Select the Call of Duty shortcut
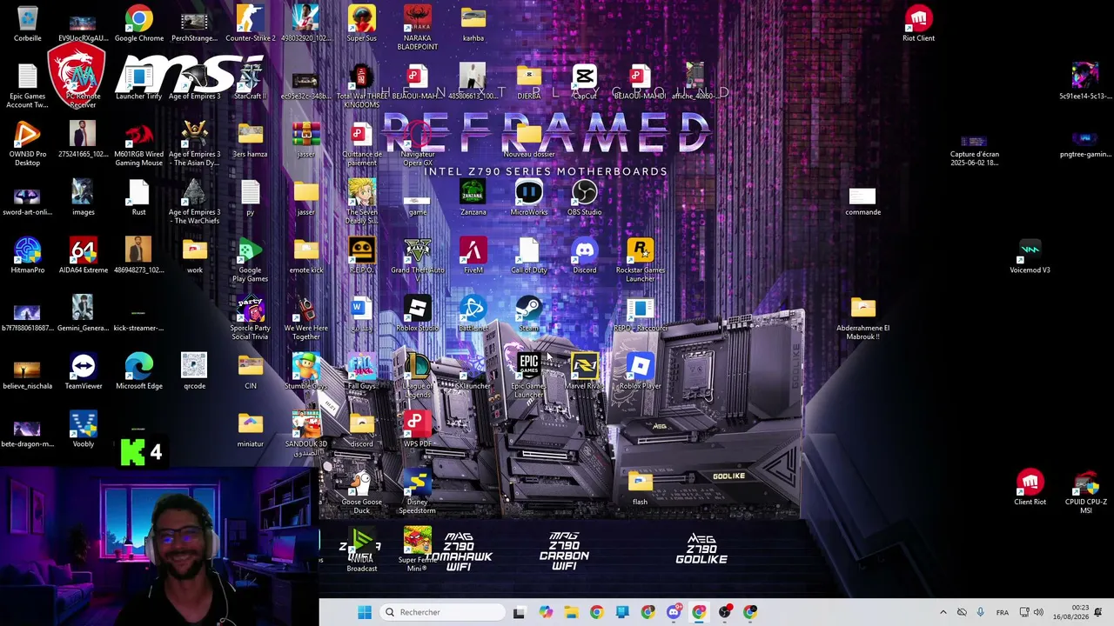Image resolution: width=1114 pixels, height=626 pixels. 528,256
